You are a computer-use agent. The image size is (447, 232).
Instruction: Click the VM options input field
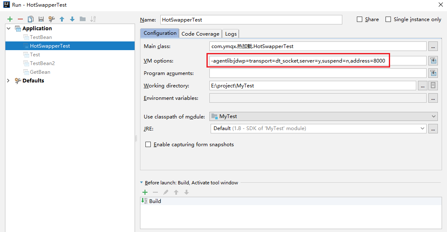(318, 60)
